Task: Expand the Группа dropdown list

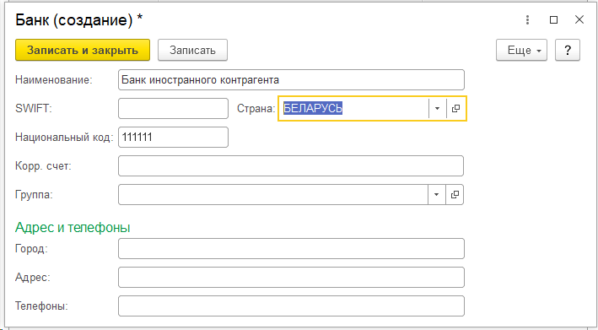Action: click(x=437, y=195)
